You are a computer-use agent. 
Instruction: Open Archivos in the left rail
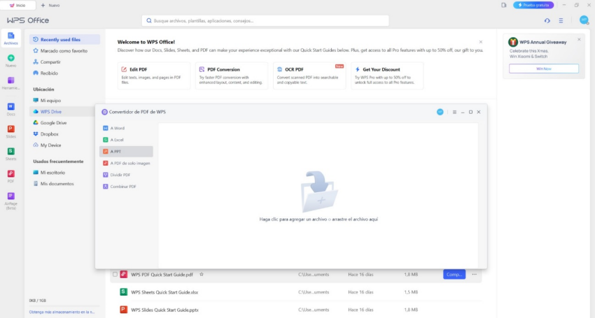(x=10, y=38)
